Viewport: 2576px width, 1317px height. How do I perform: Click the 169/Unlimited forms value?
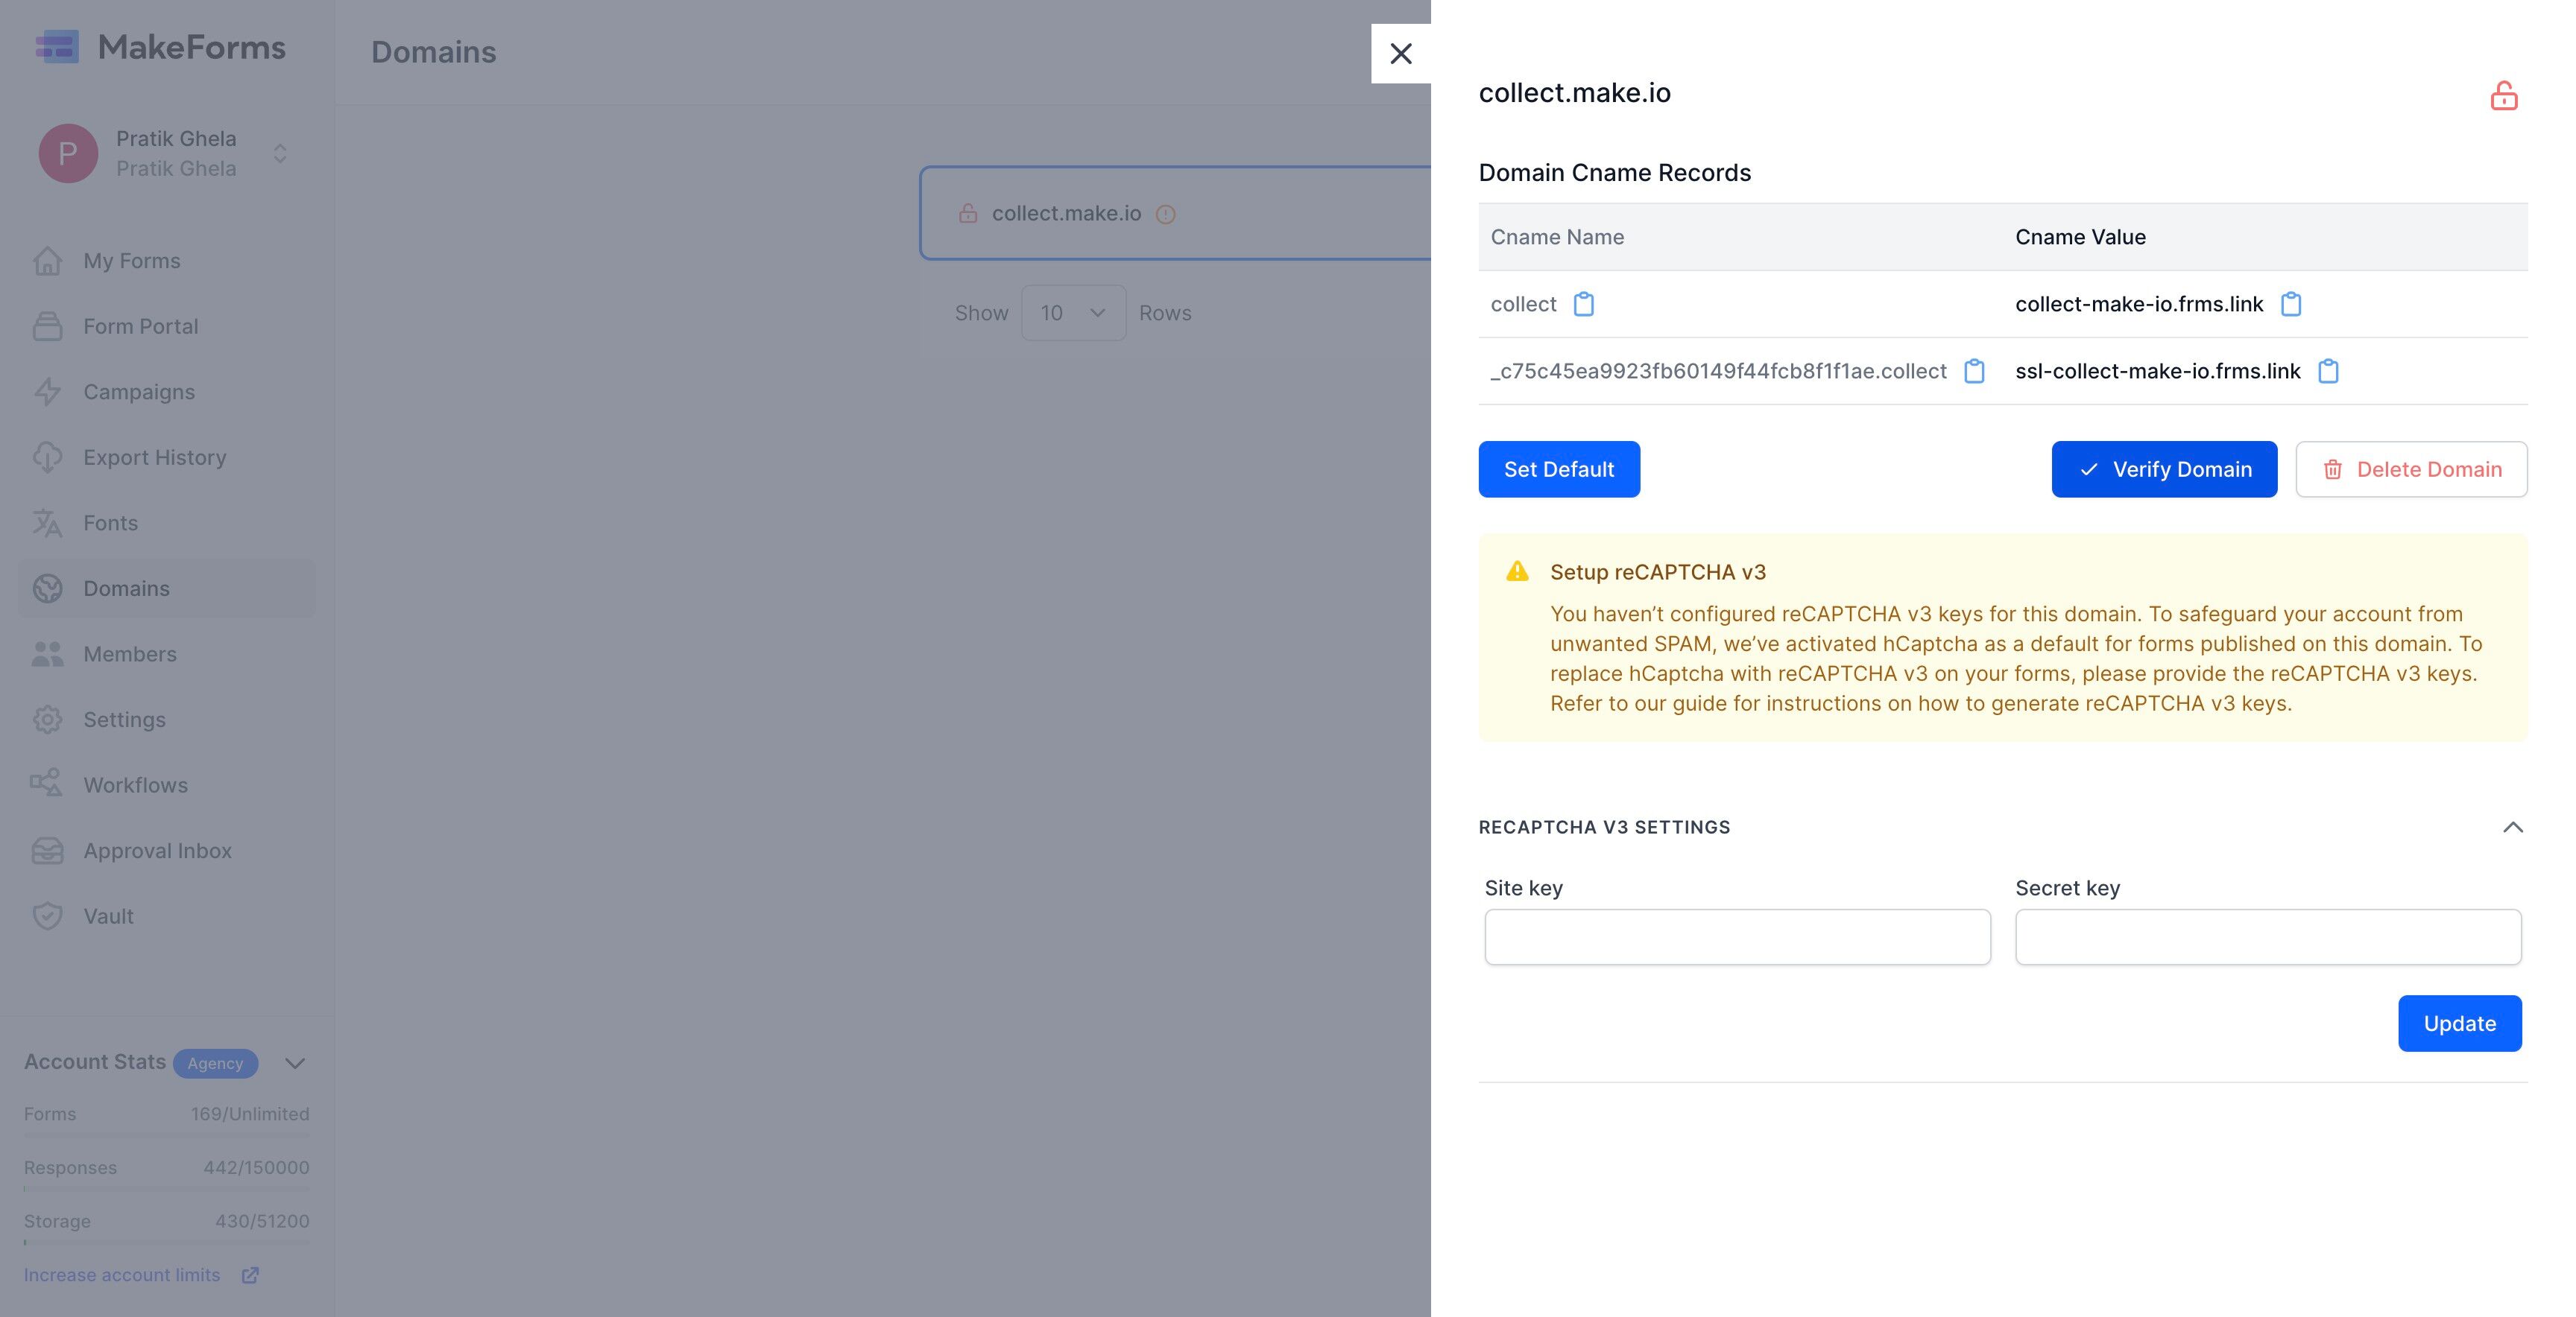[250, 1114]
